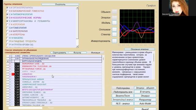Enable the F # АЛЛОПАТИЯ checkbox
The height and width of the screenshot is (110, 196).
coord(7,24)
